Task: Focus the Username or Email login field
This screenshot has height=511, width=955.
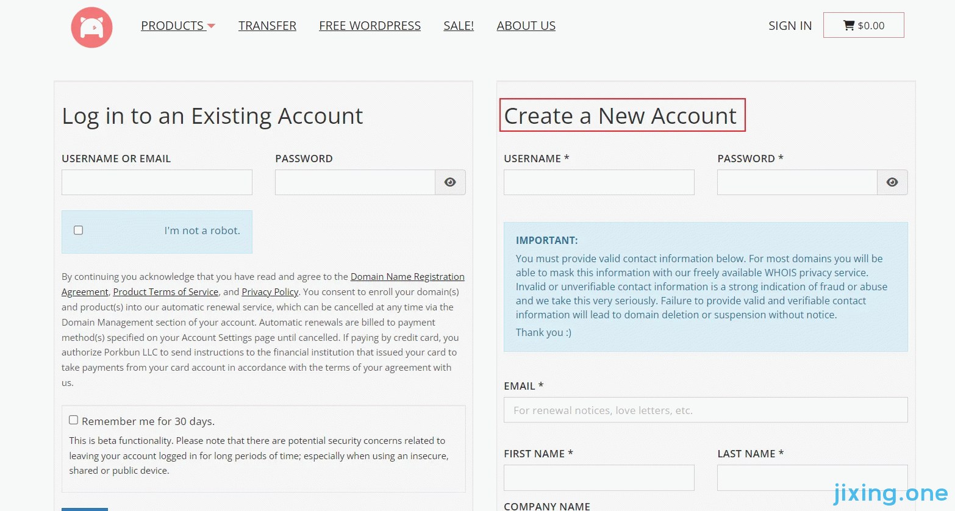Action: coord(157,182)
